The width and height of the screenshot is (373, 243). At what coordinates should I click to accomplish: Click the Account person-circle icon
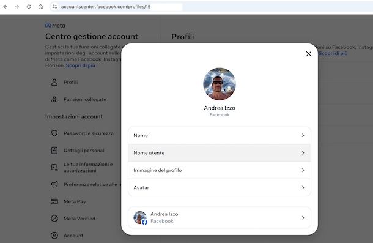point(54,236)
